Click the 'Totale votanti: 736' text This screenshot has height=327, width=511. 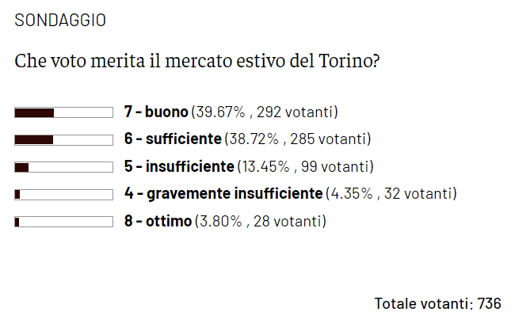coord(437,304)
